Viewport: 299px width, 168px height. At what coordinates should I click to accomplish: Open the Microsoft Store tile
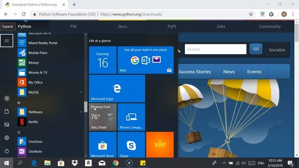pos(103,145)
